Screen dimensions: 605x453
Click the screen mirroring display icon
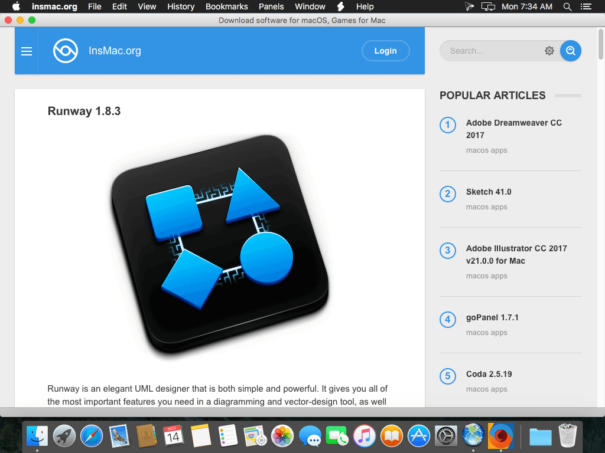click(x=488, y=6)
